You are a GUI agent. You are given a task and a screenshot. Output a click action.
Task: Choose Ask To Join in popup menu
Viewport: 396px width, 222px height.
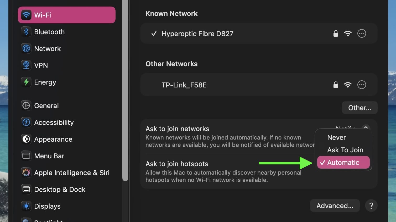[345, 150]
